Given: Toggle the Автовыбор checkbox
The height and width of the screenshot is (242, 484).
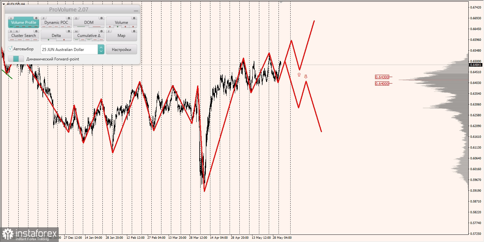Looking at the screenshot, I should pyautogui.click(x=10, y=49).
